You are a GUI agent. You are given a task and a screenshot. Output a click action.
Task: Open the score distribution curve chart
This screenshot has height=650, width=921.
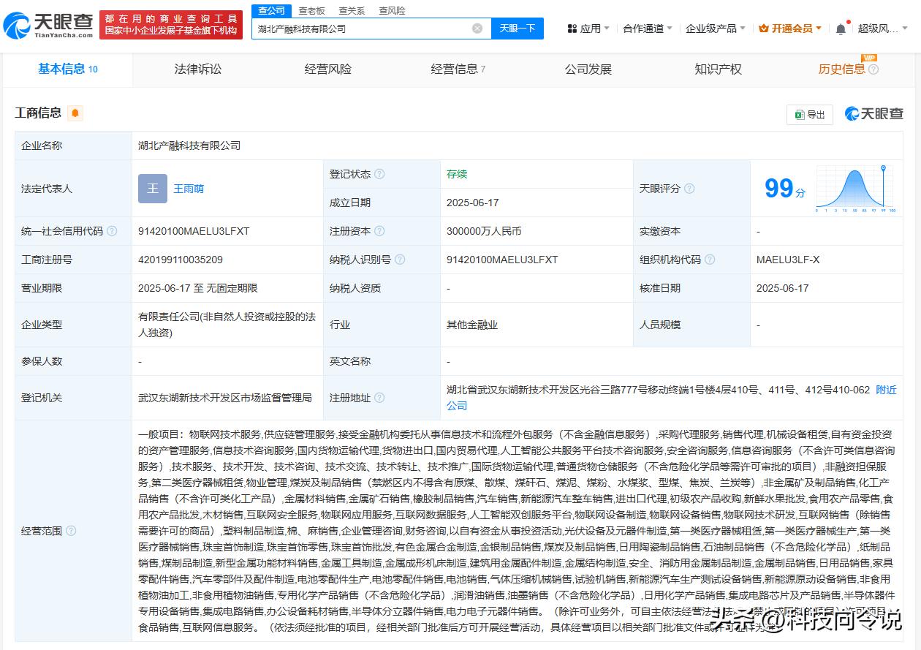[x=855, y=189]
